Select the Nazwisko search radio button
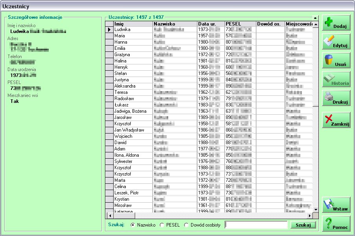The width and height of the screenshot is (355, 236). (133, 225)
